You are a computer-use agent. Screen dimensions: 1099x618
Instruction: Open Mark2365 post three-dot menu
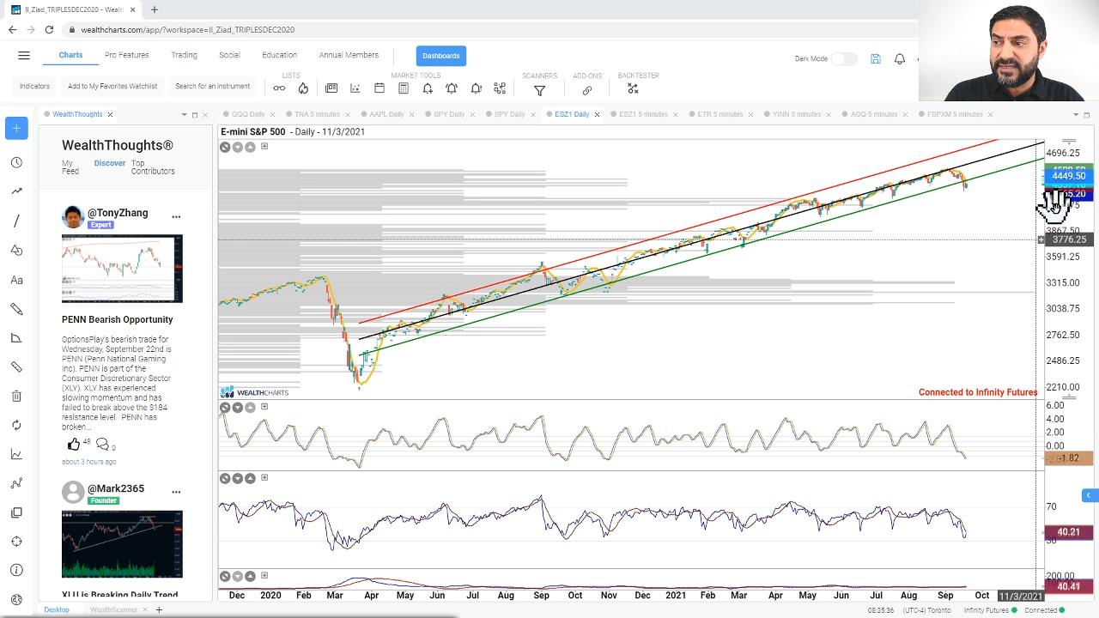click(176, 492)
